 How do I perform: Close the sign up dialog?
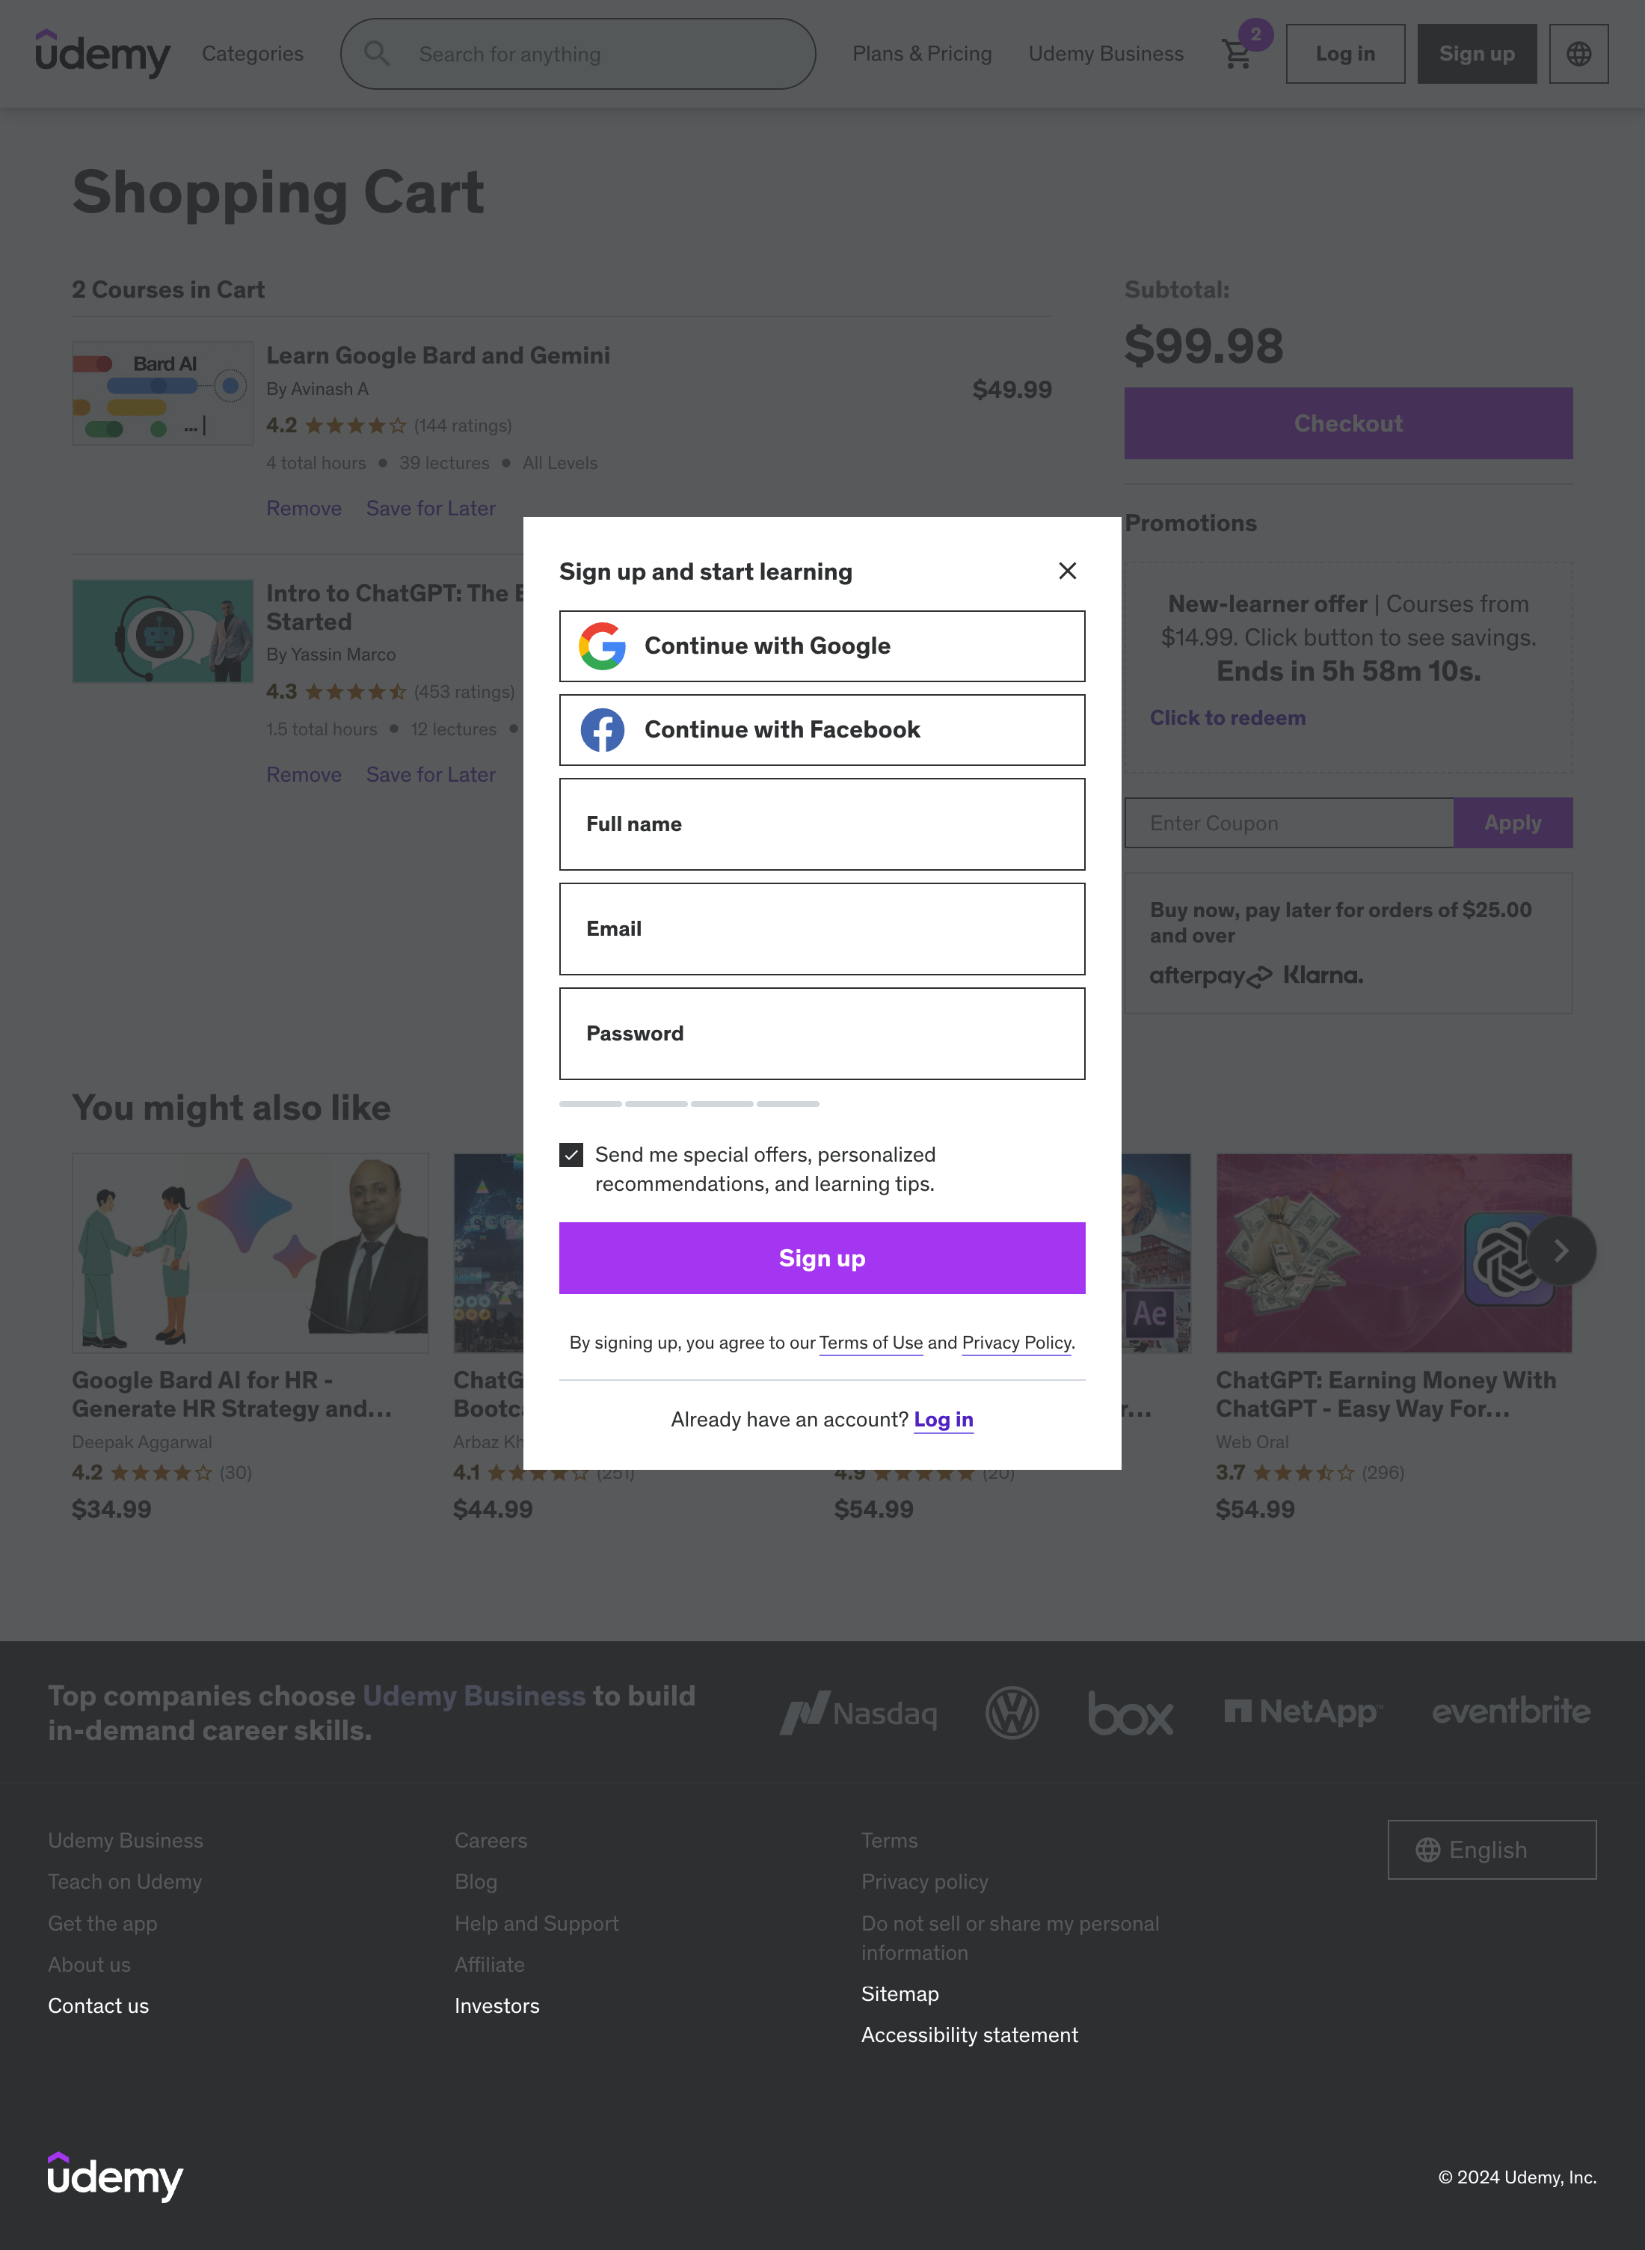click(x=1066, y=571)
